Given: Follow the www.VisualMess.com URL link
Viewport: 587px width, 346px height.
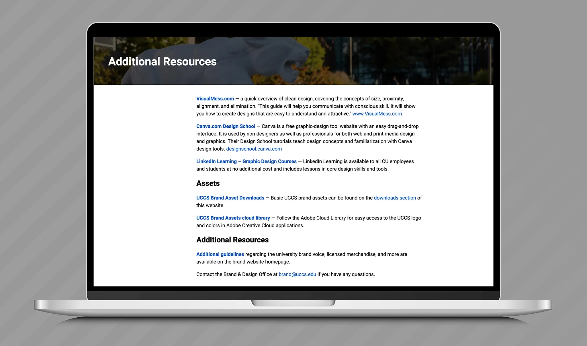Looking at the screenshot, I should tap(377, 114).
